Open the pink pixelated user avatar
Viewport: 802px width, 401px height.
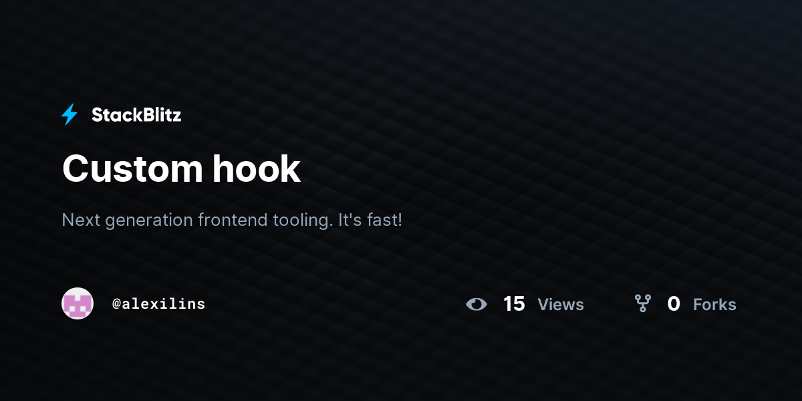78,303
